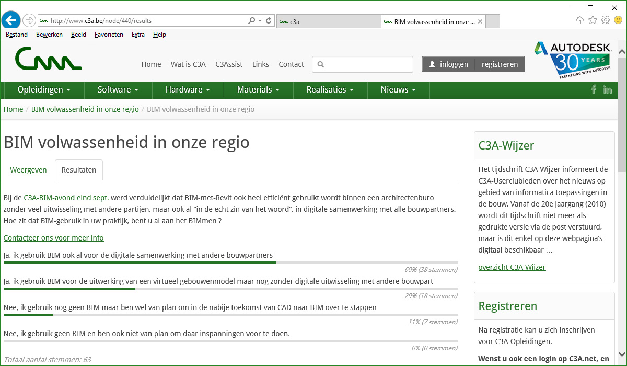Click the '0% (0 stemmen)' label
Screen dimensions: 627x366
coord(435,348)
